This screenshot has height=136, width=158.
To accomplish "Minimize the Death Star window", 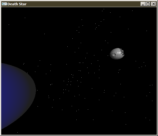I will (143, 4).
